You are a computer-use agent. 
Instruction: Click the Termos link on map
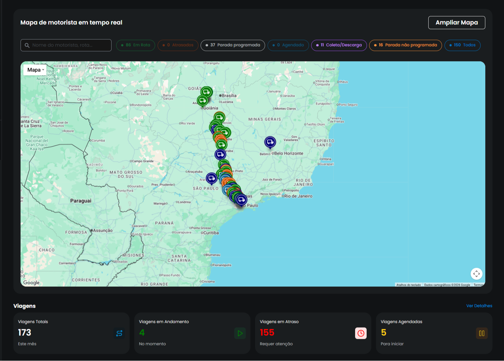(478, 285)
